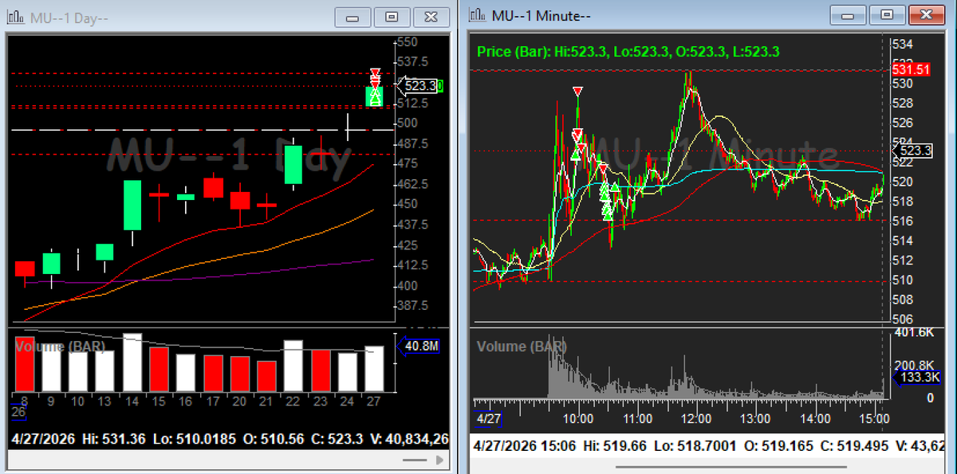The height and width of the screenshot is (474, 957).
Task: Click the large green April 14 daily candle
Action: point(132,206)
